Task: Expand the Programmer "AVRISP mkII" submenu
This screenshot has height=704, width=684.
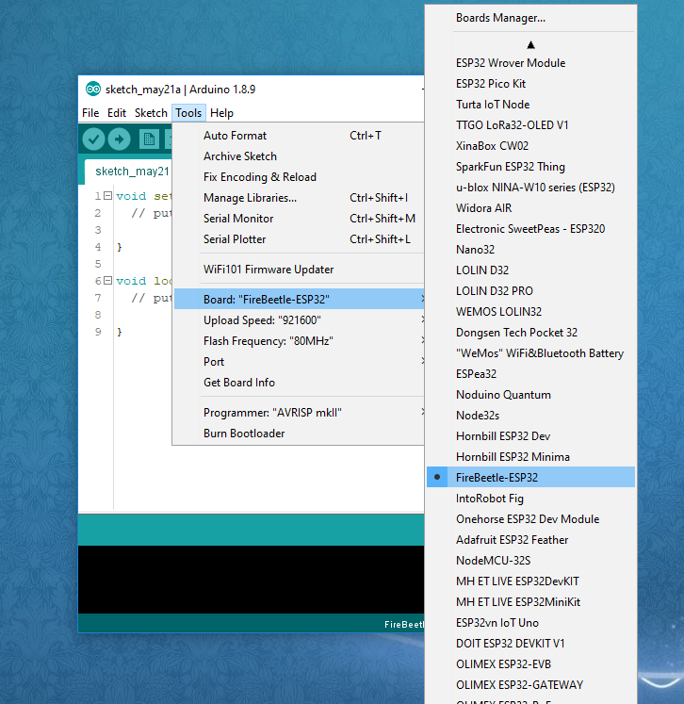Action: click(x=299, y=412)
